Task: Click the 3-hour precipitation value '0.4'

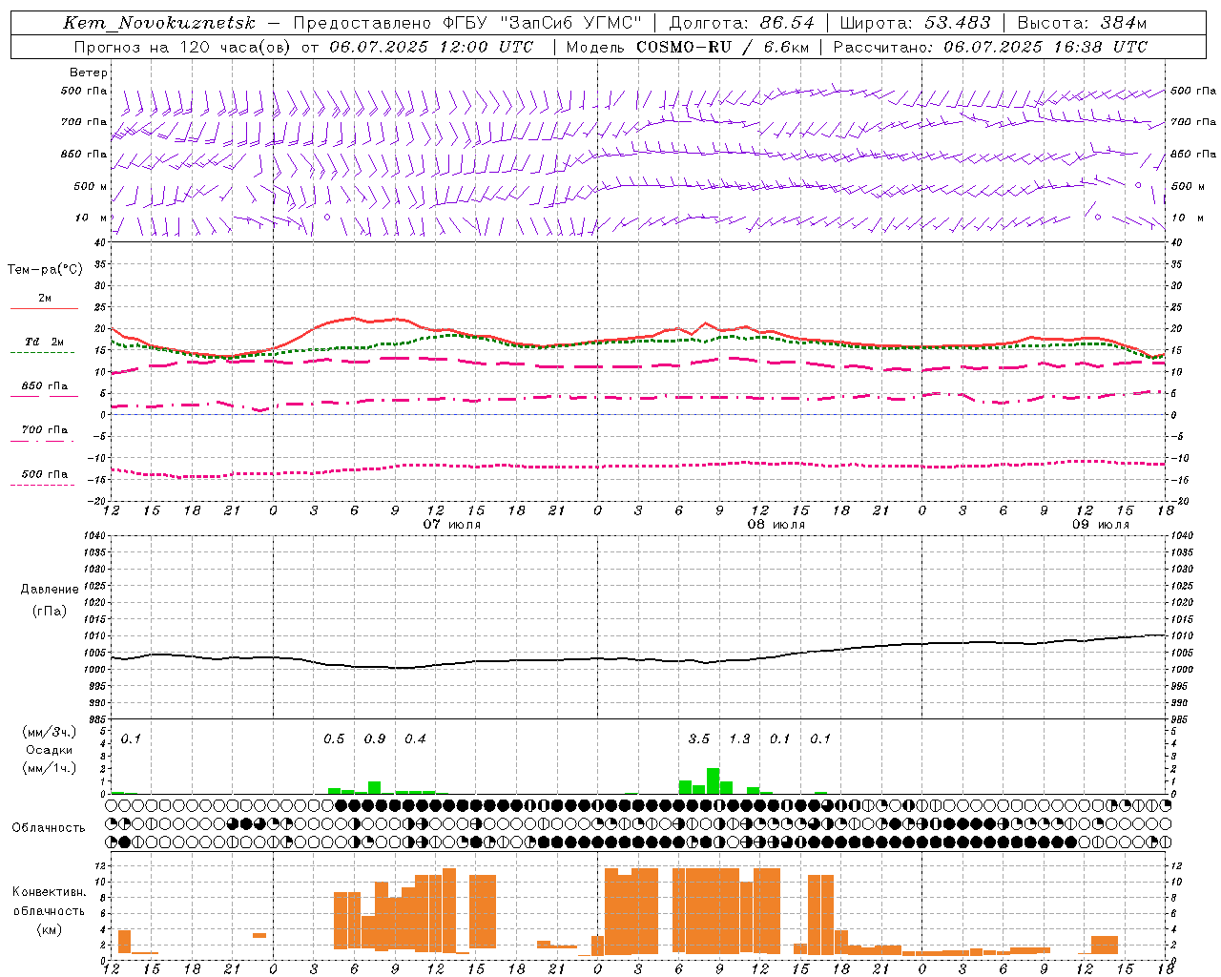Action: 415,739
